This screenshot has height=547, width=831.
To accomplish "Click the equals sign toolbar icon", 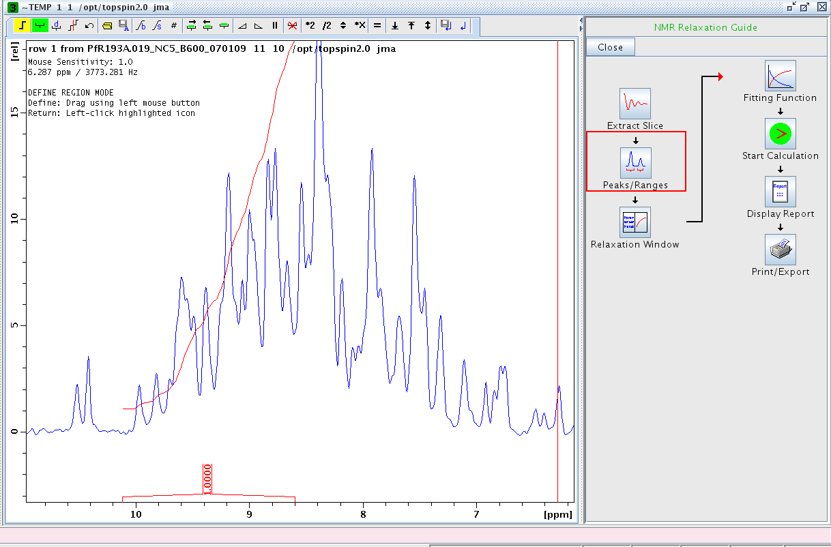I will (x=377, y=25).
